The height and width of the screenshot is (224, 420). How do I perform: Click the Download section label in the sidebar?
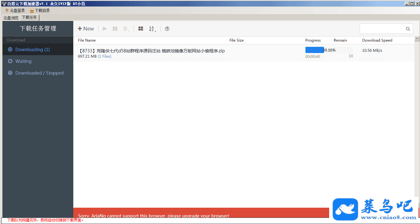pyautogui.click(x=16, y=40)
